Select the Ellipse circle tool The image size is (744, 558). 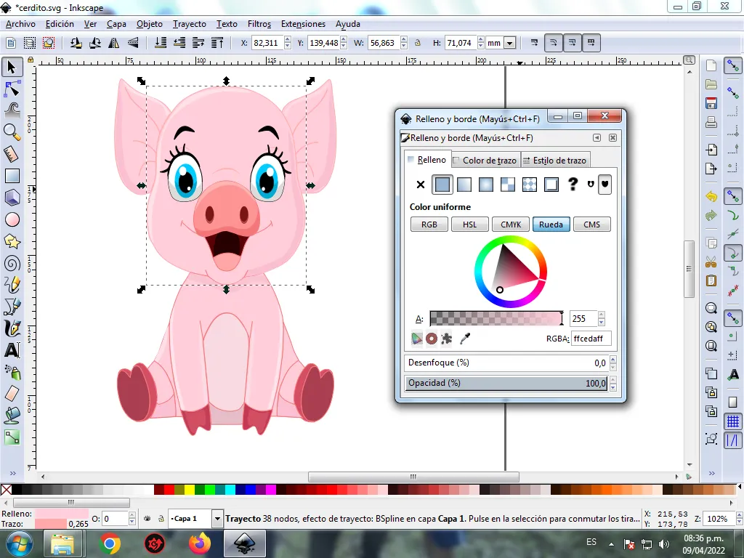pyautogui.click(x=12, y=219)
